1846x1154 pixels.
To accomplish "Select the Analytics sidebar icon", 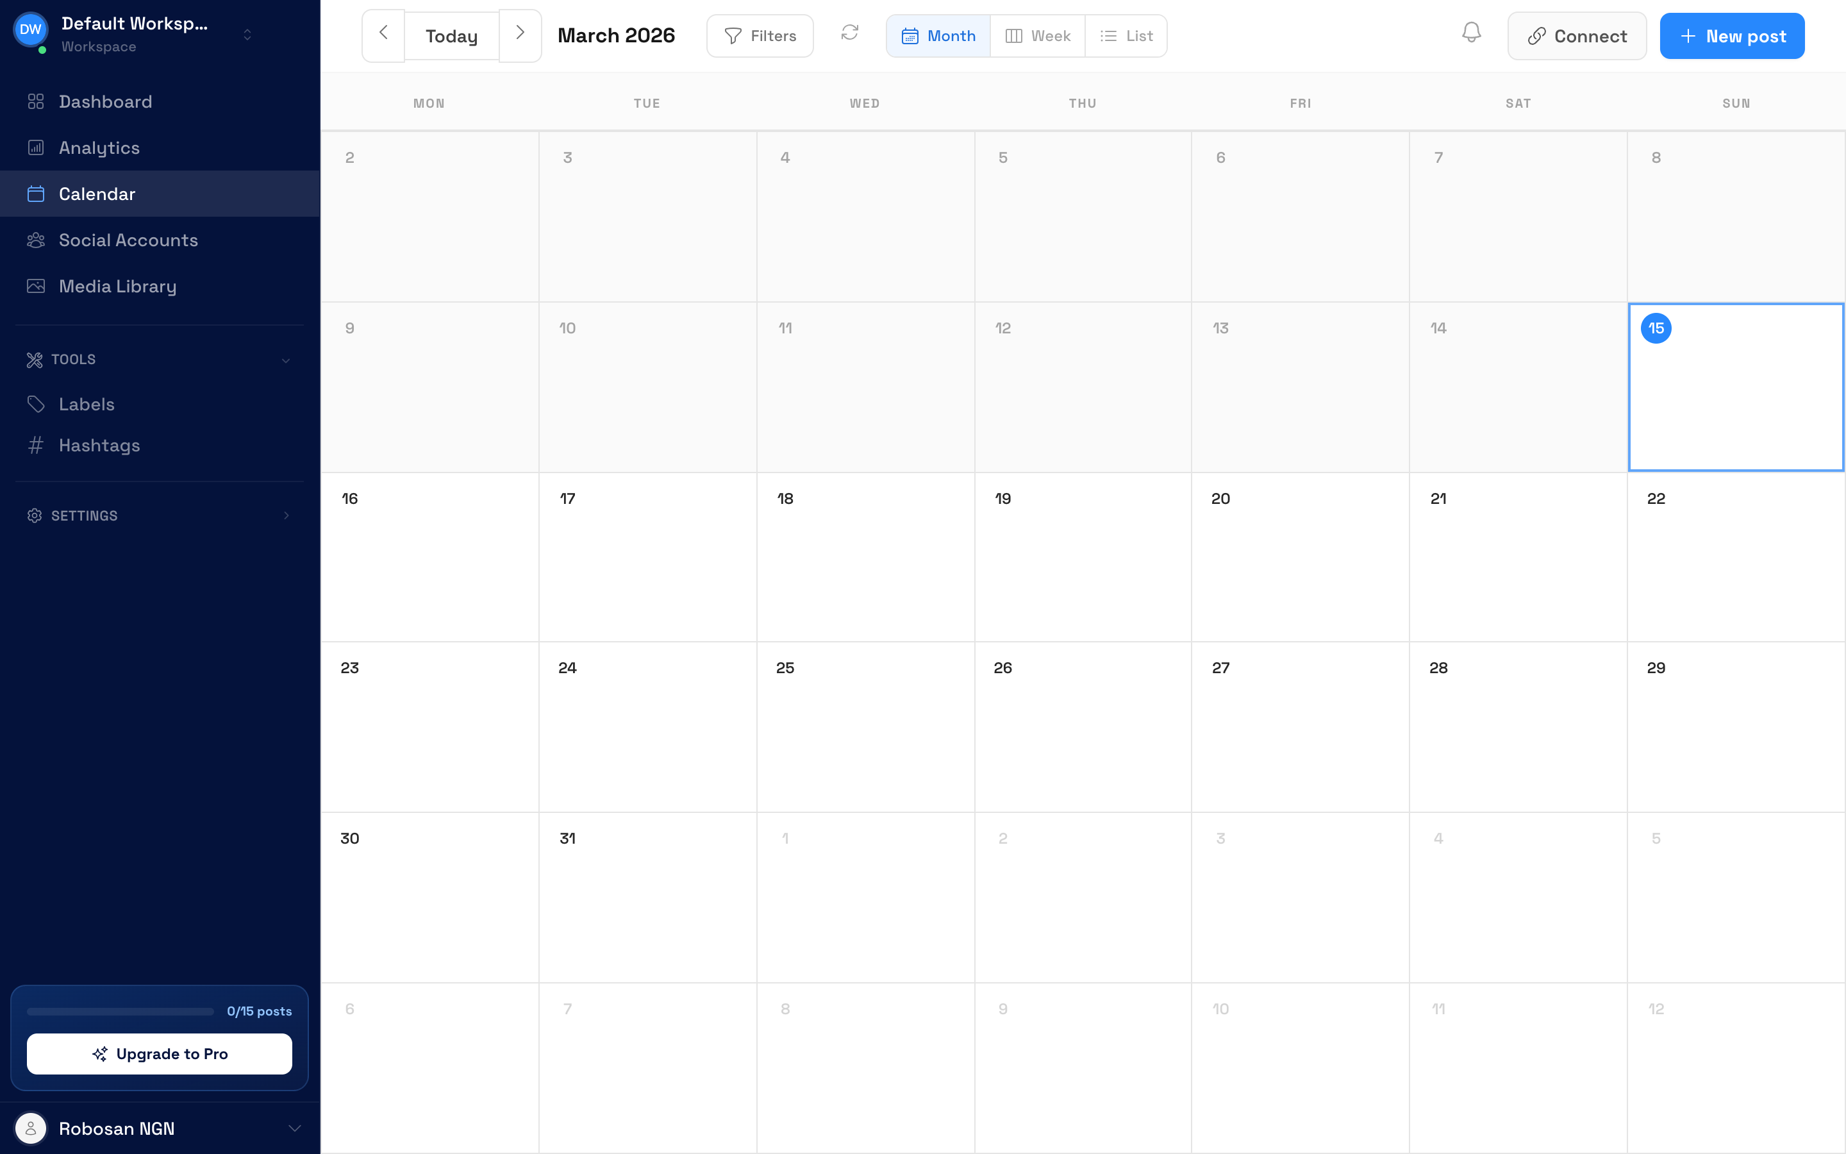I will tap(36, 147).
